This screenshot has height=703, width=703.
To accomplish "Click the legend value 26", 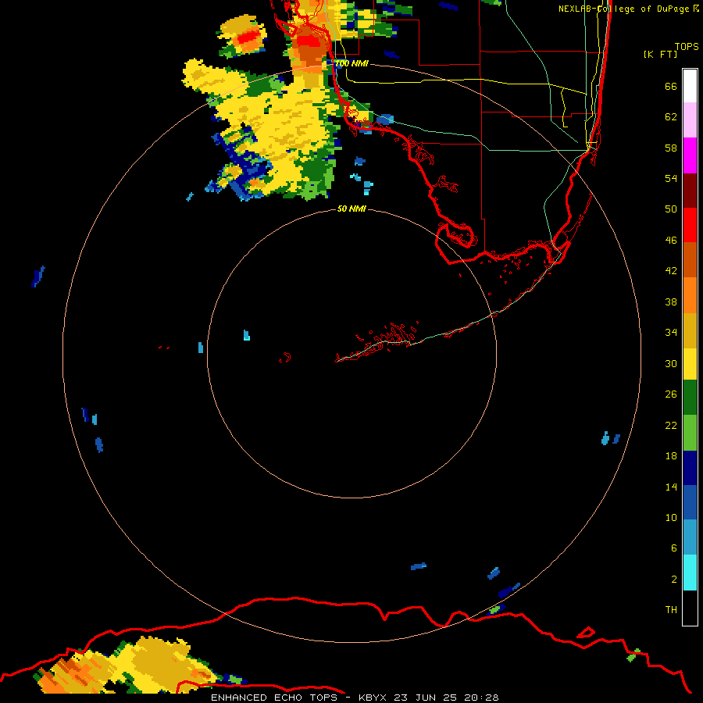I will [x=671, y=394].
